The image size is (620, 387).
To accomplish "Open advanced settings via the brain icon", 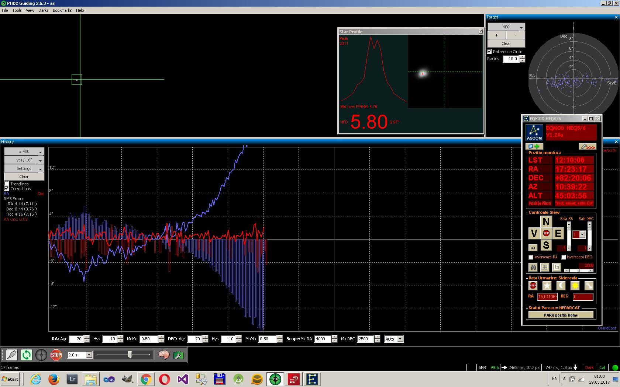I will click(164, 355).
